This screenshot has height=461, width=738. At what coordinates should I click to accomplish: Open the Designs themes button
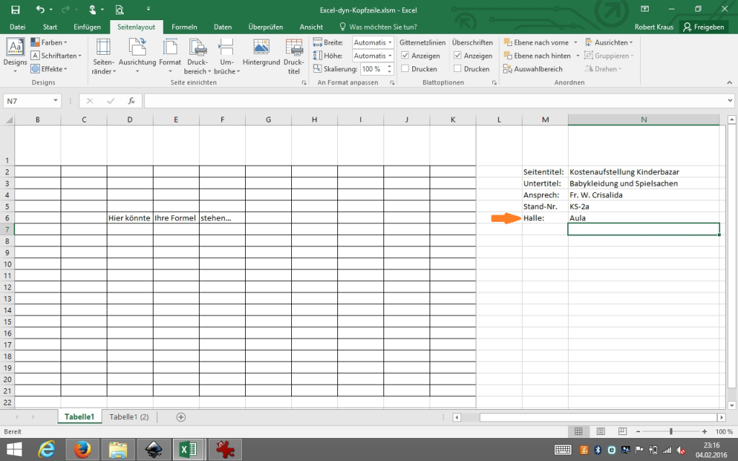(15, 55)
